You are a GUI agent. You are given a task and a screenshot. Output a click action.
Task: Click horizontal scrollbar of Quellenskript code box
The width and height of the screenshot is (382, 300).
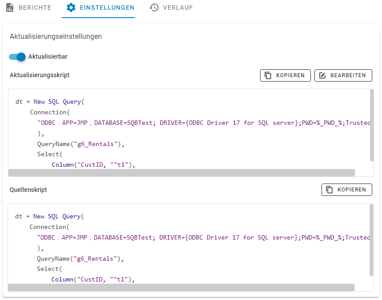pyautogui.click(x=181, y=287)
